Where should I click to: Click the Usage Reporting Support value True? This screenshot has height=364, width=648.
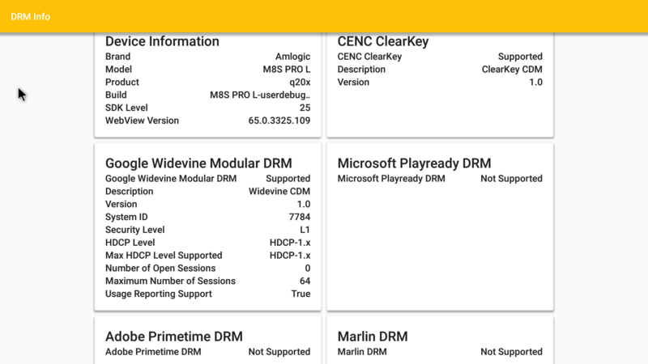[301, 294]
